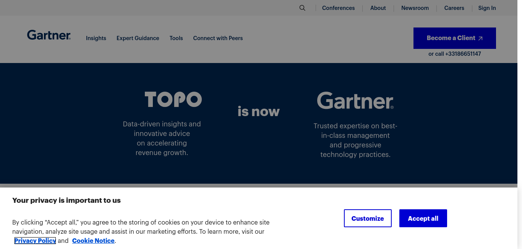
Task: Click Become a Client button
Action: [x=455, y=38]
